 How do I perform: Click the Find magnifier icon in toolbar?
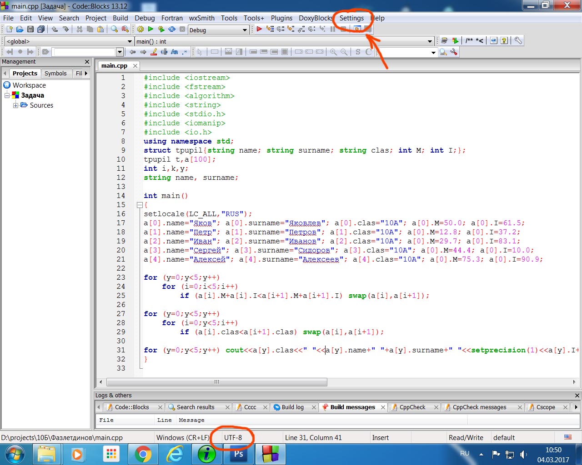click(114, 30)
